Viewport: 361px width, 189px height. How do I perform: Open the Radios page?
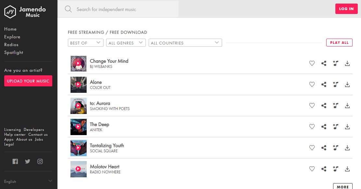click(x=11, y=44)
